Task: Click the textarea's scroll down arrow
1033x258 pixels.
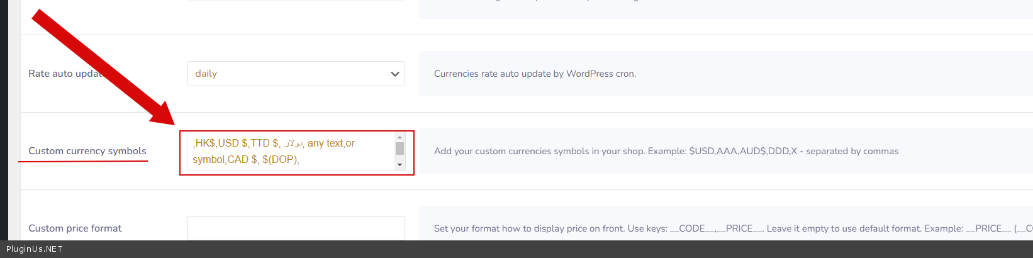Action: pyautogui.click(x=399, y=165)
